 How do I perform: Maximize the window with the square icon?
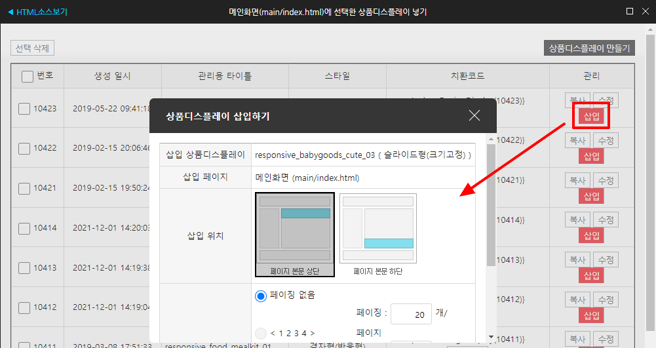click(x=630, y=11)
